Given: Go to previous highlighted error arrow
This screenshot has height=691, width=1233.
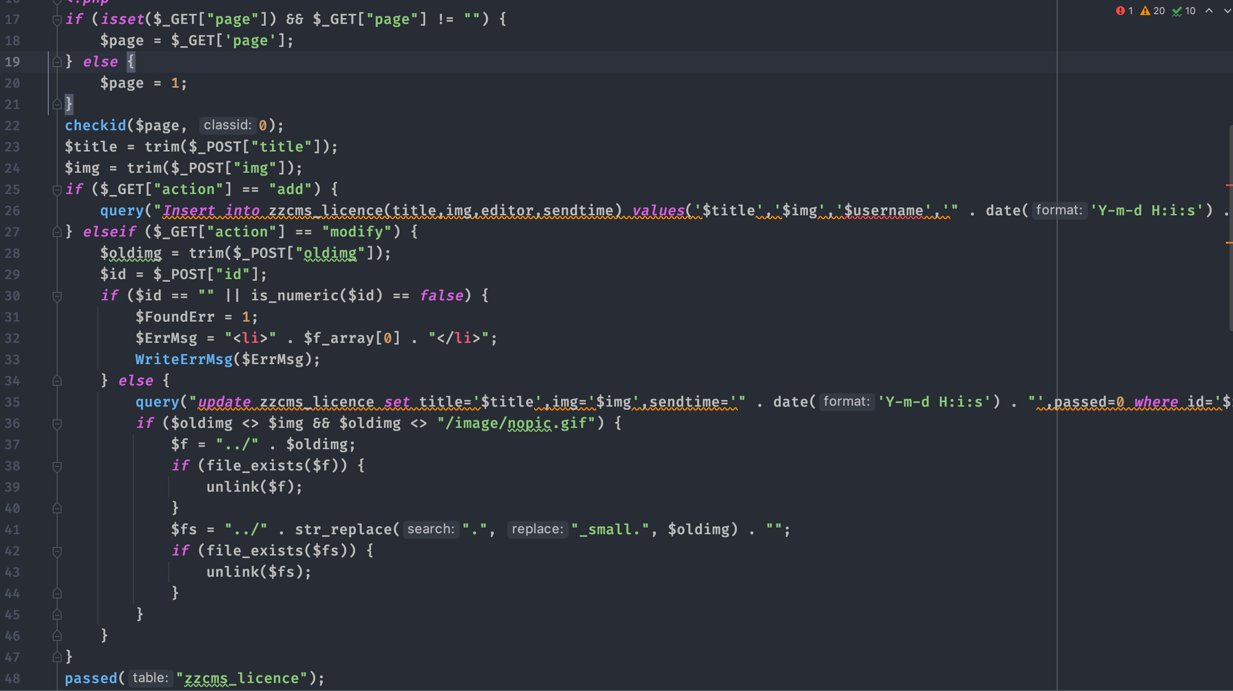Looking at the screenshot, I should click(1209, 11).
